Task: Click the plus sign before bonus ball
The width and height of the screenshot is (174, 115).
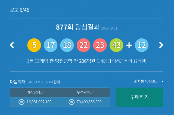Action: click(129, 45)
